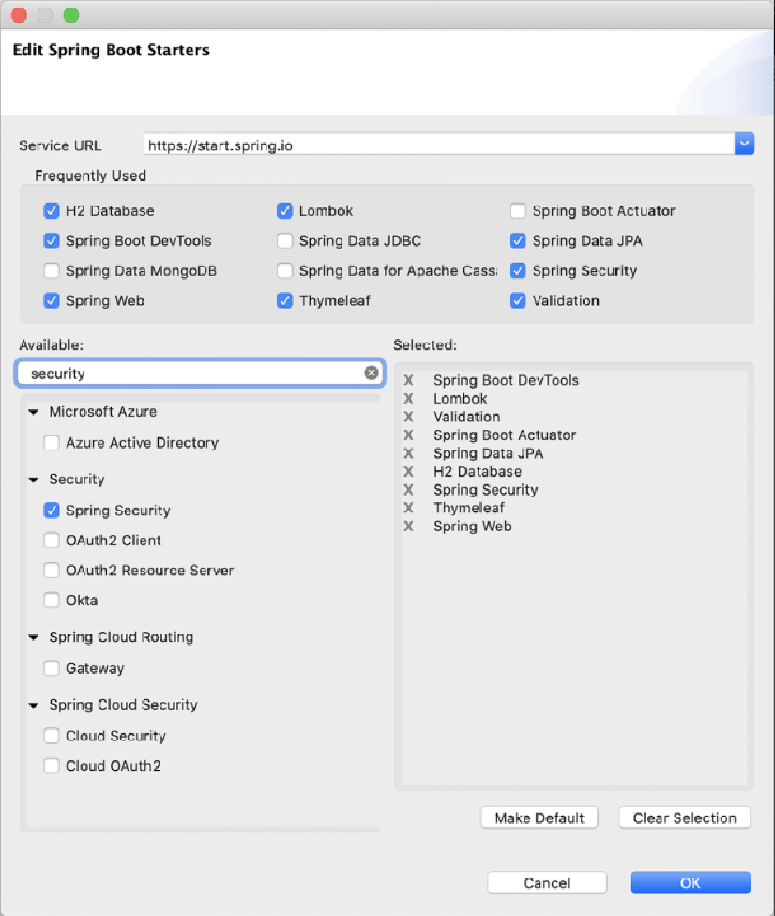Toggle Spring Boot DevTools checkbox

point(52,240)
